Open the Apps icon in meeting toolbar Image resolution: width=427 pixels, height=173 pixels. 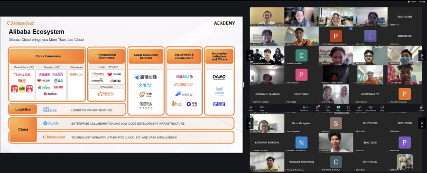click(x=349, y=107)
